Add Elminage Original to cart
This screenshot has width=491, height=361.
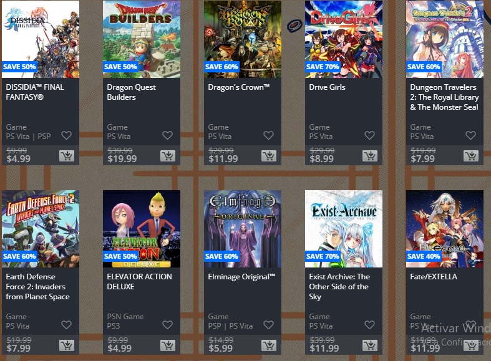coord(269,345)
